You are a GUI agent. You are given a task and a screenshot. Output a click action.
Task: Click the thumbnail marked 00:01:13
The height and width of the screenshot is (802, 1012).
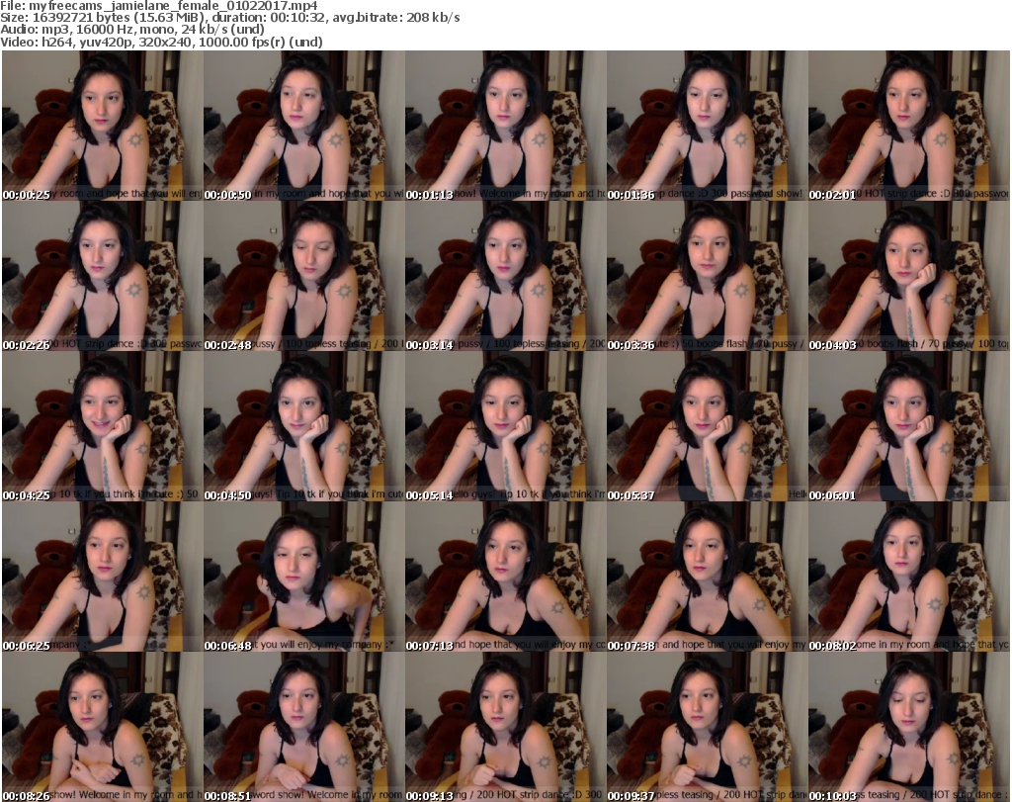pos(505,126)
